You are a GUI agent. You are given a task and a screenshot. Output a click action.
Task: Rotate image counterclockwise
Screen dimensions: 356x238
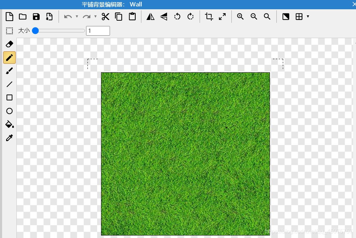(177, 16)
